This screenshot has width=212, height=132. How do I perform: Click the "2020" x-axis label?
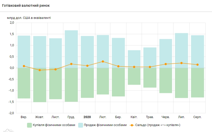click(x=87, y=117)
